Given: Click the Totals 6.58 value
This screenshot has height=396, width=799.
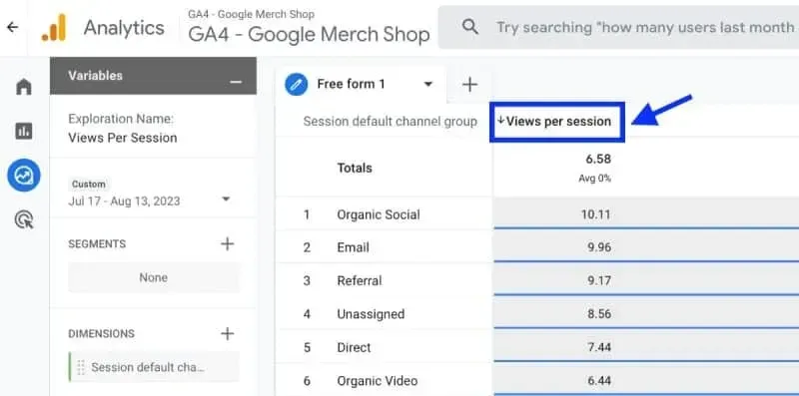Looking at the screenshot, I should click(x=598, y=160).
